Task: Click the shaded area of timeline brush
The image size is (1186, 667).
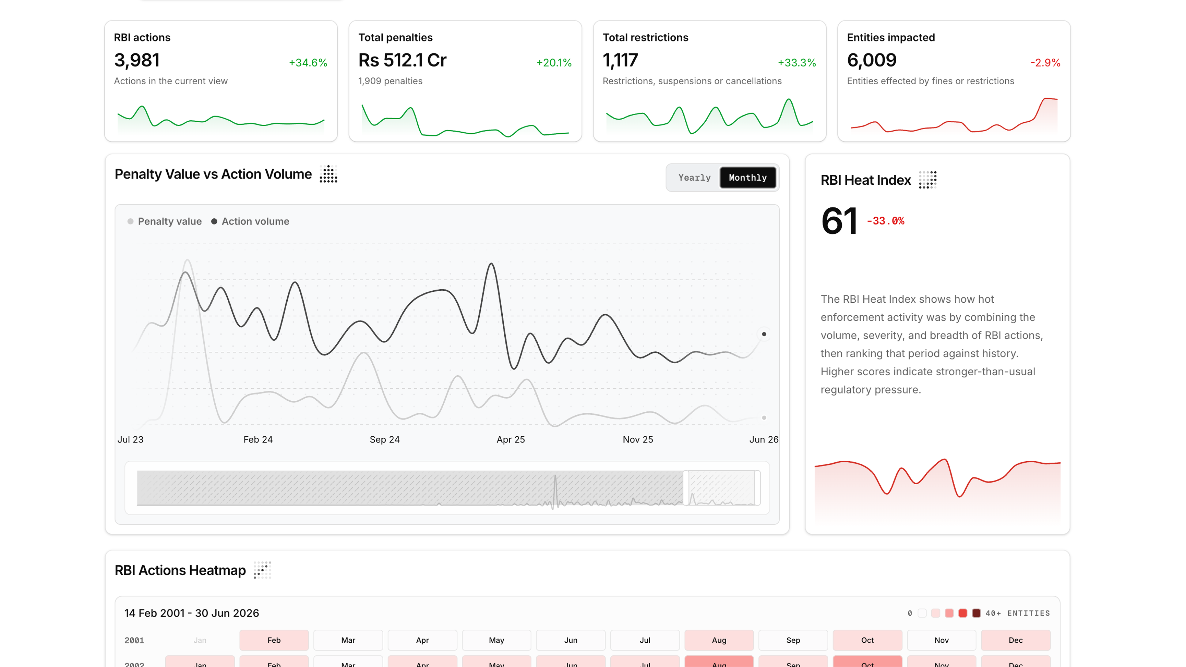Action: click(x=410, y=488)
